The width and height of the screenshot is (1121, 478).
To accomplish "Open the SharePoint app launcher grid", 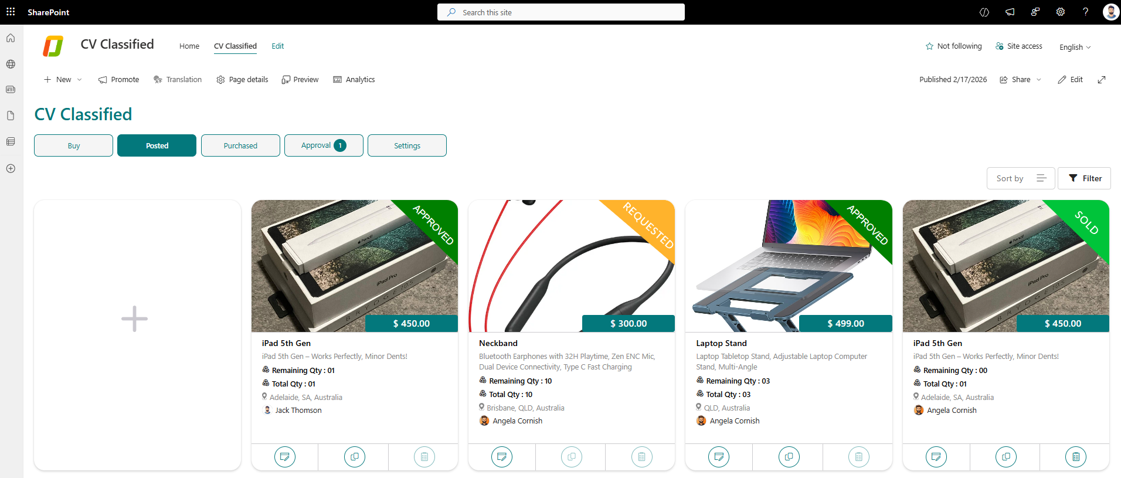I will click(11, 12).
